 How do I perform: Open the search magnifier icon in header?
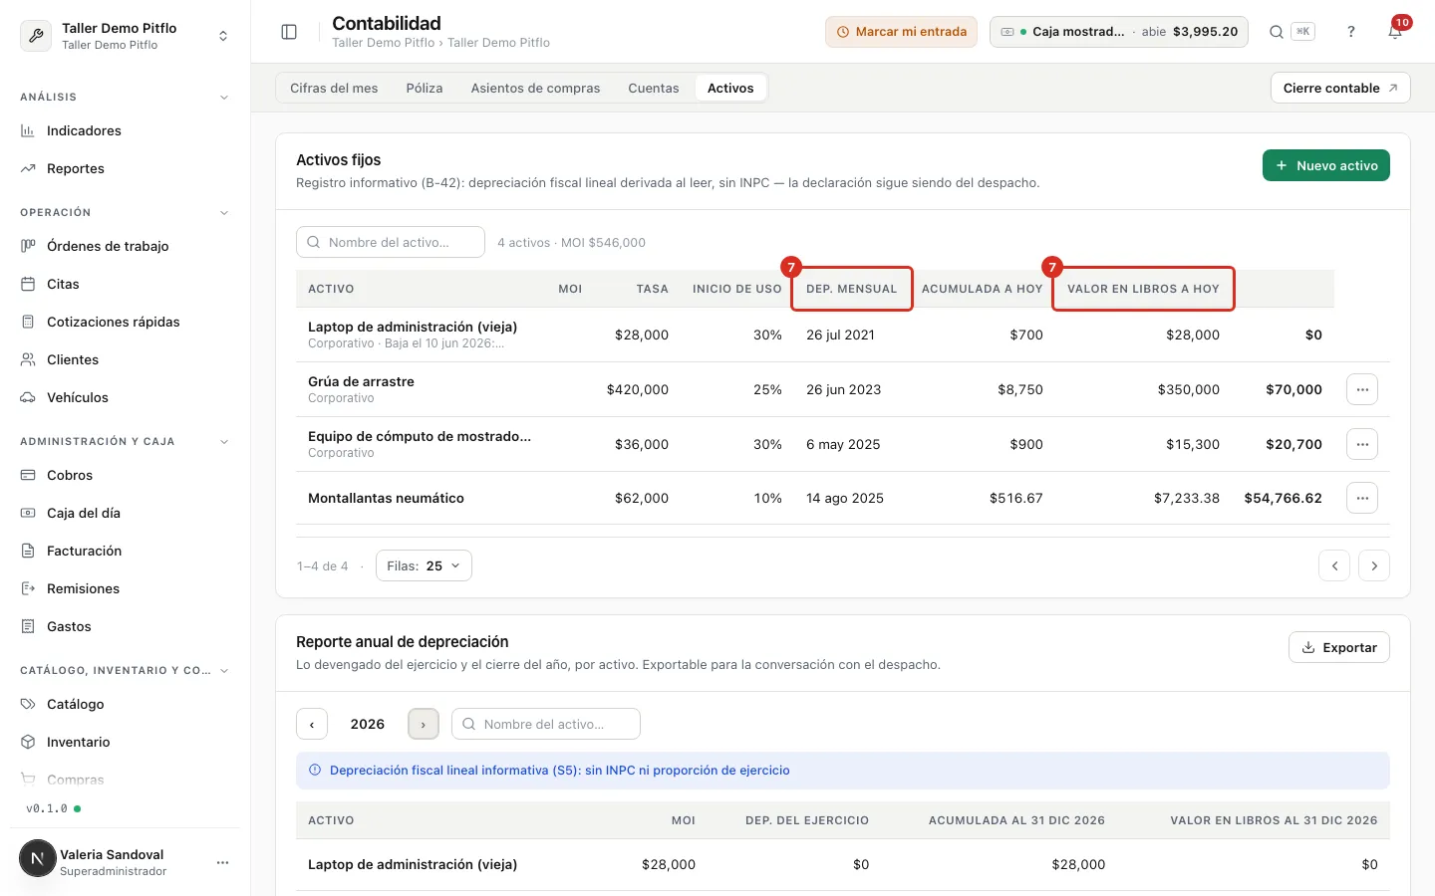[1276, 32]
